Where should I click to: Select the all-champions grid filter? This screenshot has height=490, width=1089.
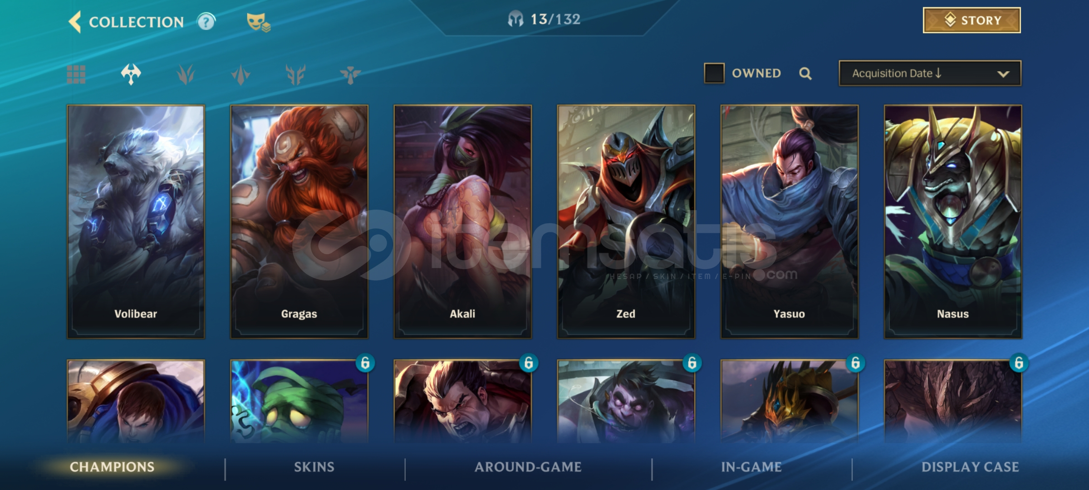(76, 74)
